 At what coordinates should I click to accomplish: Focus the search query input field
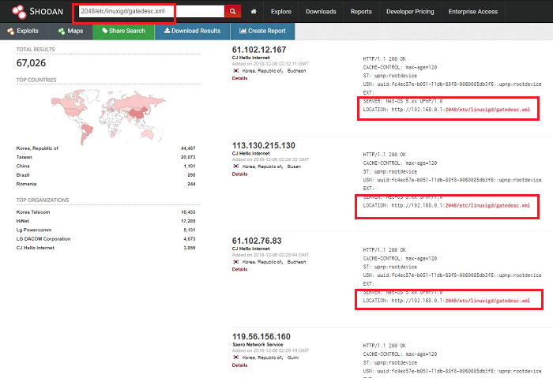[x=152, y=11]
